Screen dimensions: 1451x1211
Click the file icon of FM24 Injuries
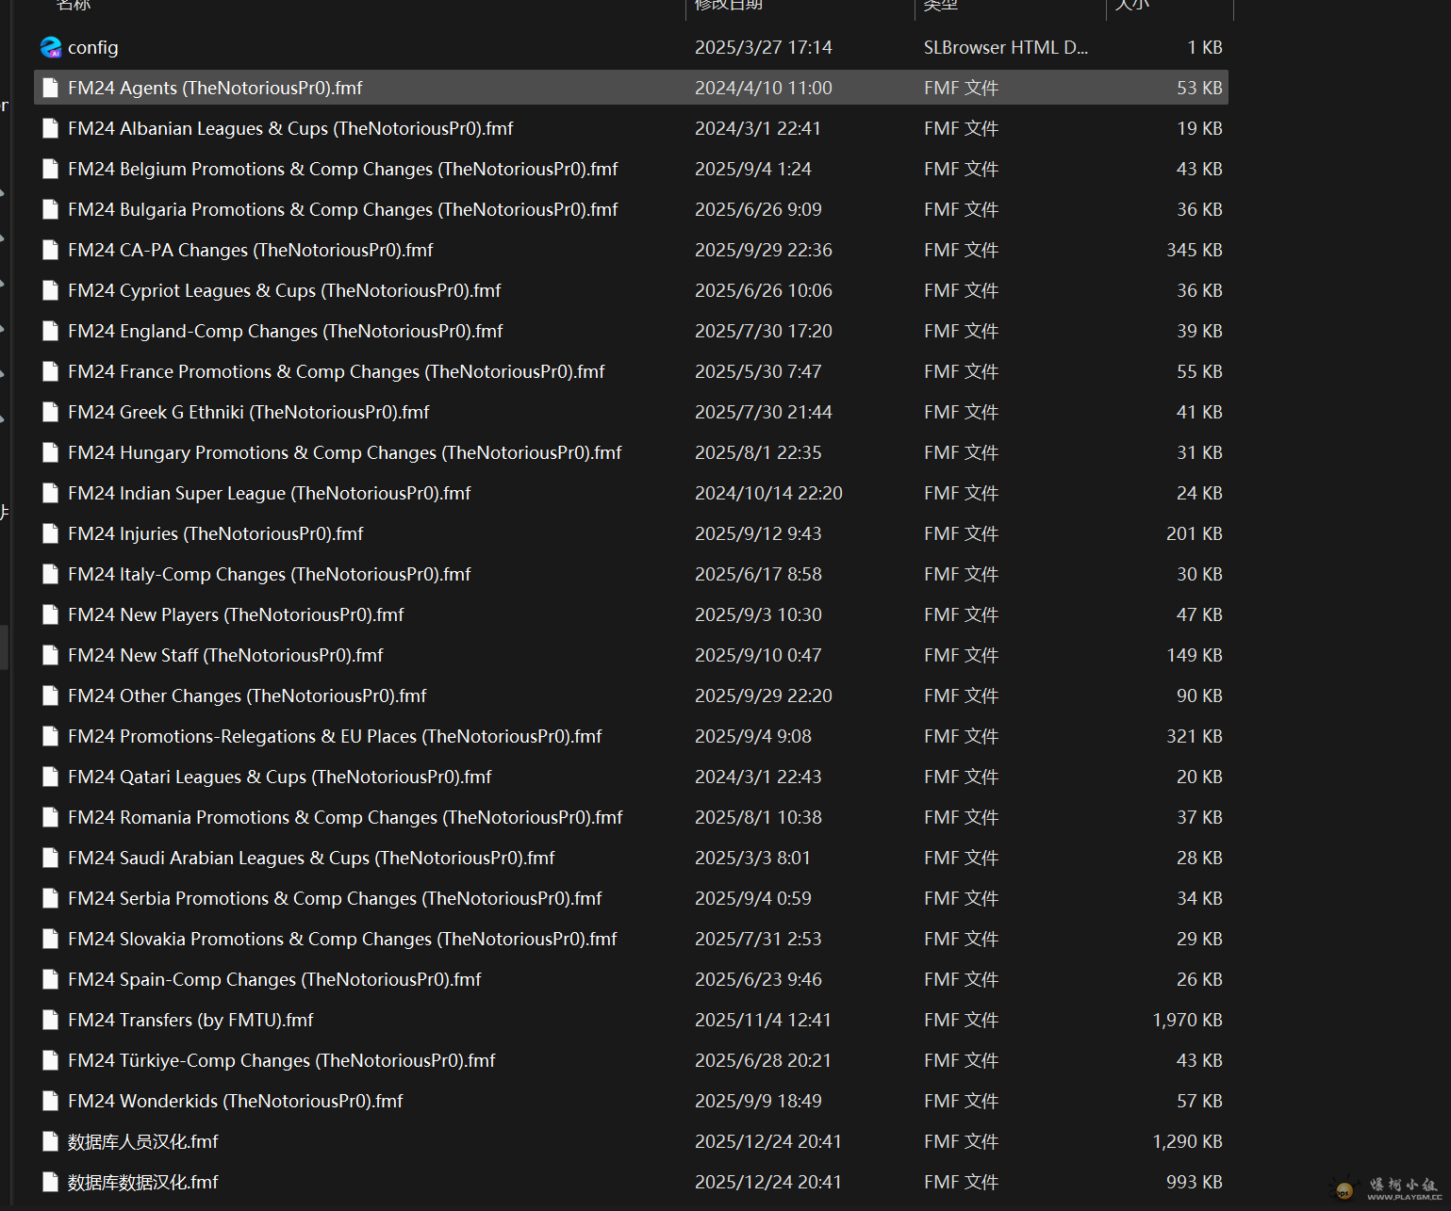51,533
